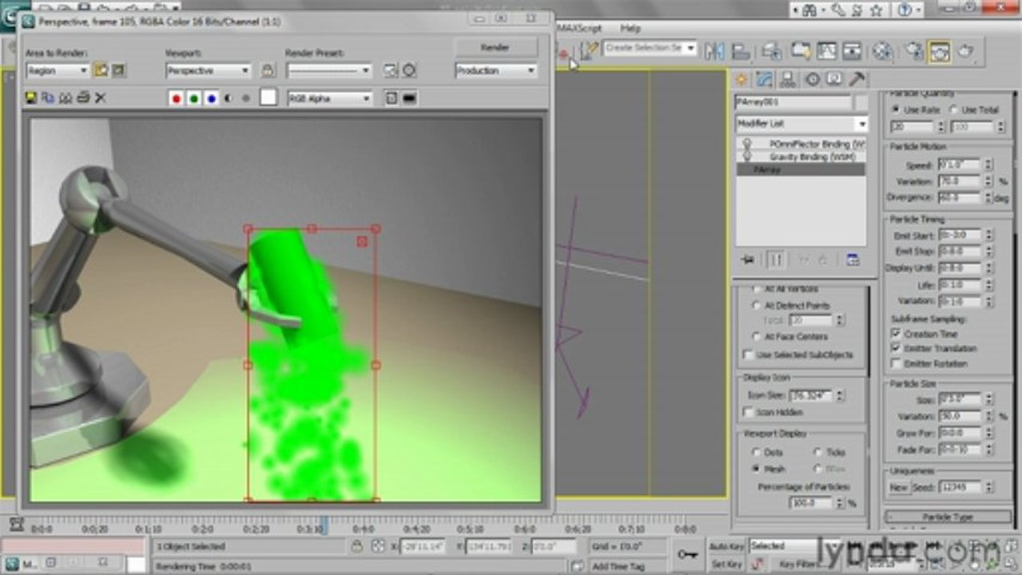Click the highlighted Rendered Frame Window icon
Image resolution: width=1022 pixels, height=575 pixels.
(x=939, y=51)
